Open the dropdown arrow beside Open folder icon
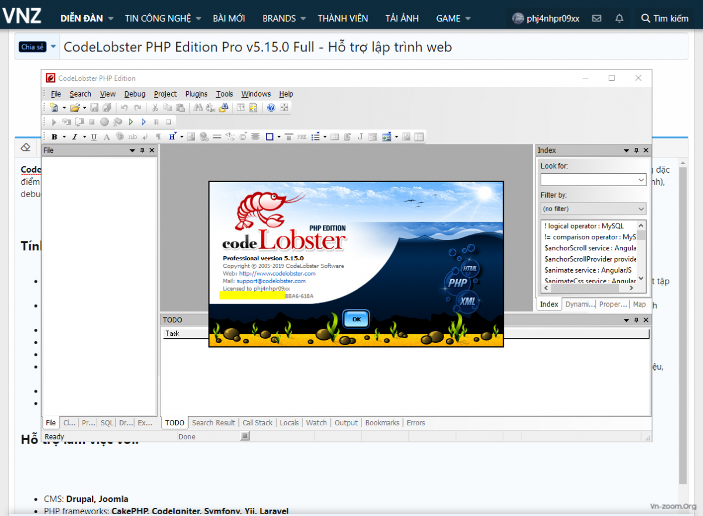This screenshot has height=516, width=703. (84, 108)
